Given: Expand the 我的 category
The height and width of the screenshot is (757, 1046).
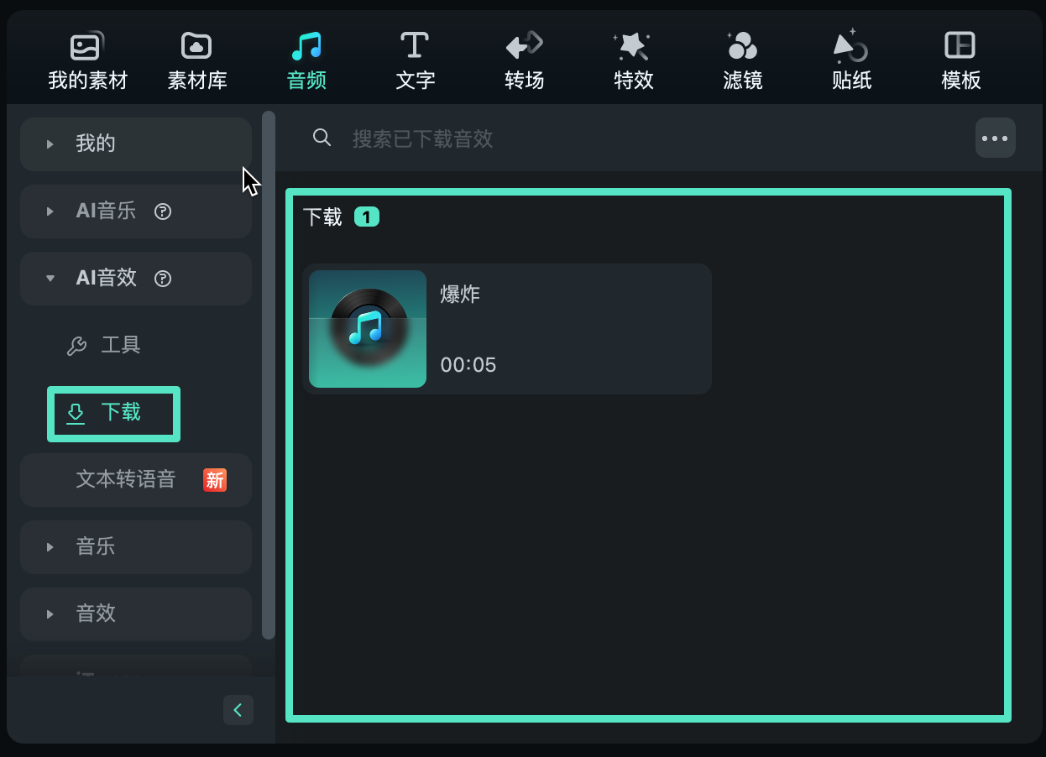Looking at the screenshot, I should click(50, 144).
